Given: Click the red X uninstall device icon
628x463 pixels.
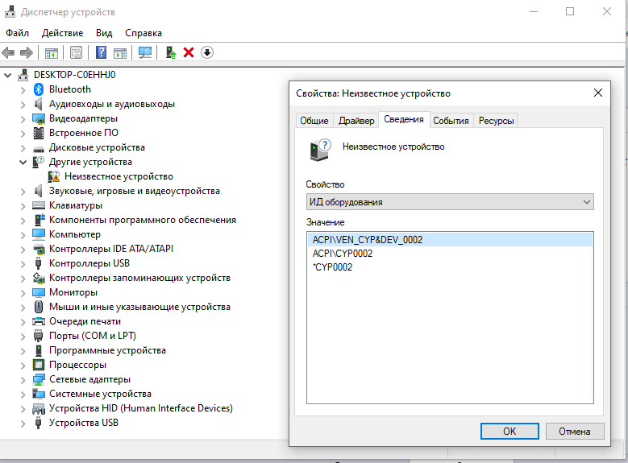Looking at the screenshot, I should click(x=189, y=52).
